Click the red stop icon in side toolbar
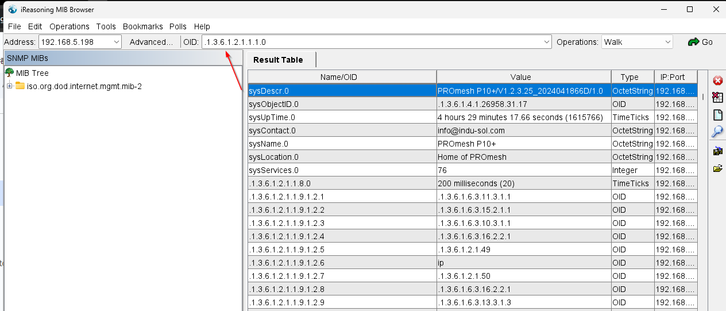The height and width of the screenshot is (311, 726). coord(717,80)
